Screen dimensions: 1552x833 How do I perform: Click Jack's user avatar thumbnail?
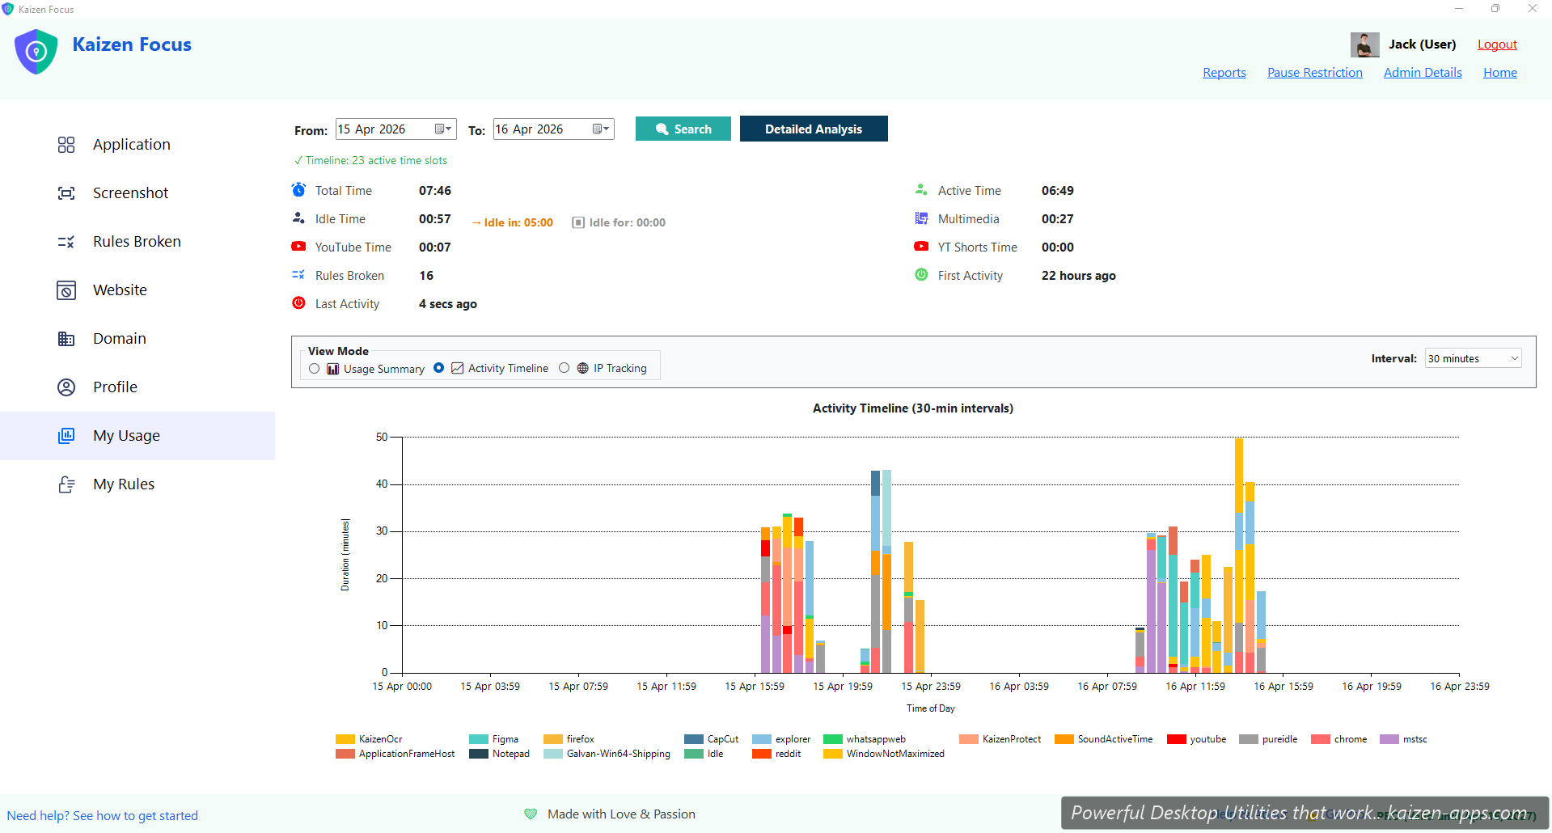click(1364, 44)
